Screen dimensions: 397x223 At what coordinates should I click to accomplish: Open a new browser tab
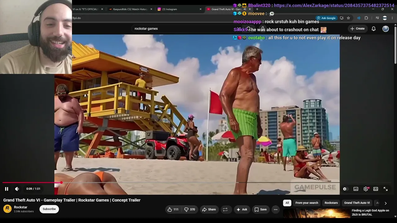point(257,9)
